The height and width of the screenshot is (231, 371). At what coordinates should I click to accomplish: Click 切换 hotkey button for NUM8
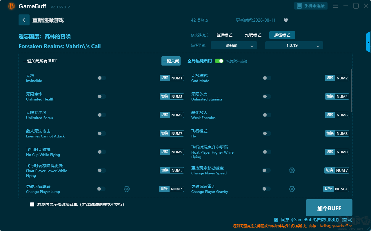[330, 133]
